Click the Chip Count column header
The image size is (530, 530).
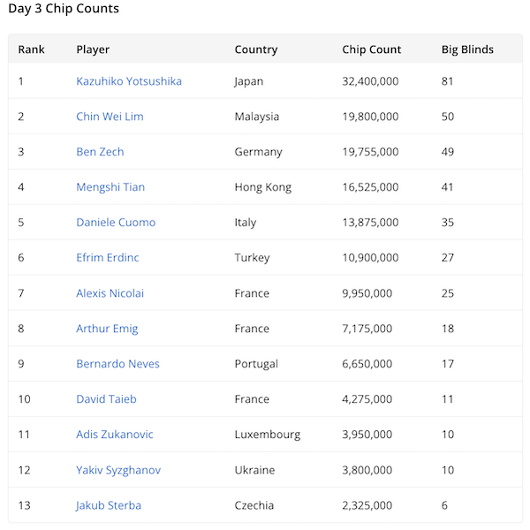[372, 49]
